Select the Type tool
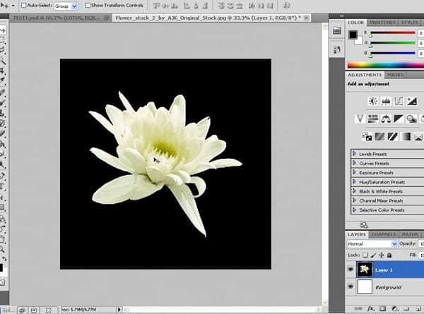Viewport: 424px width, 314px height. [2, 186]
